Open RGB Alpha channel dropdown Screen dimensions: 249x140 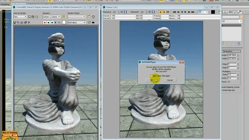(77, 23)
